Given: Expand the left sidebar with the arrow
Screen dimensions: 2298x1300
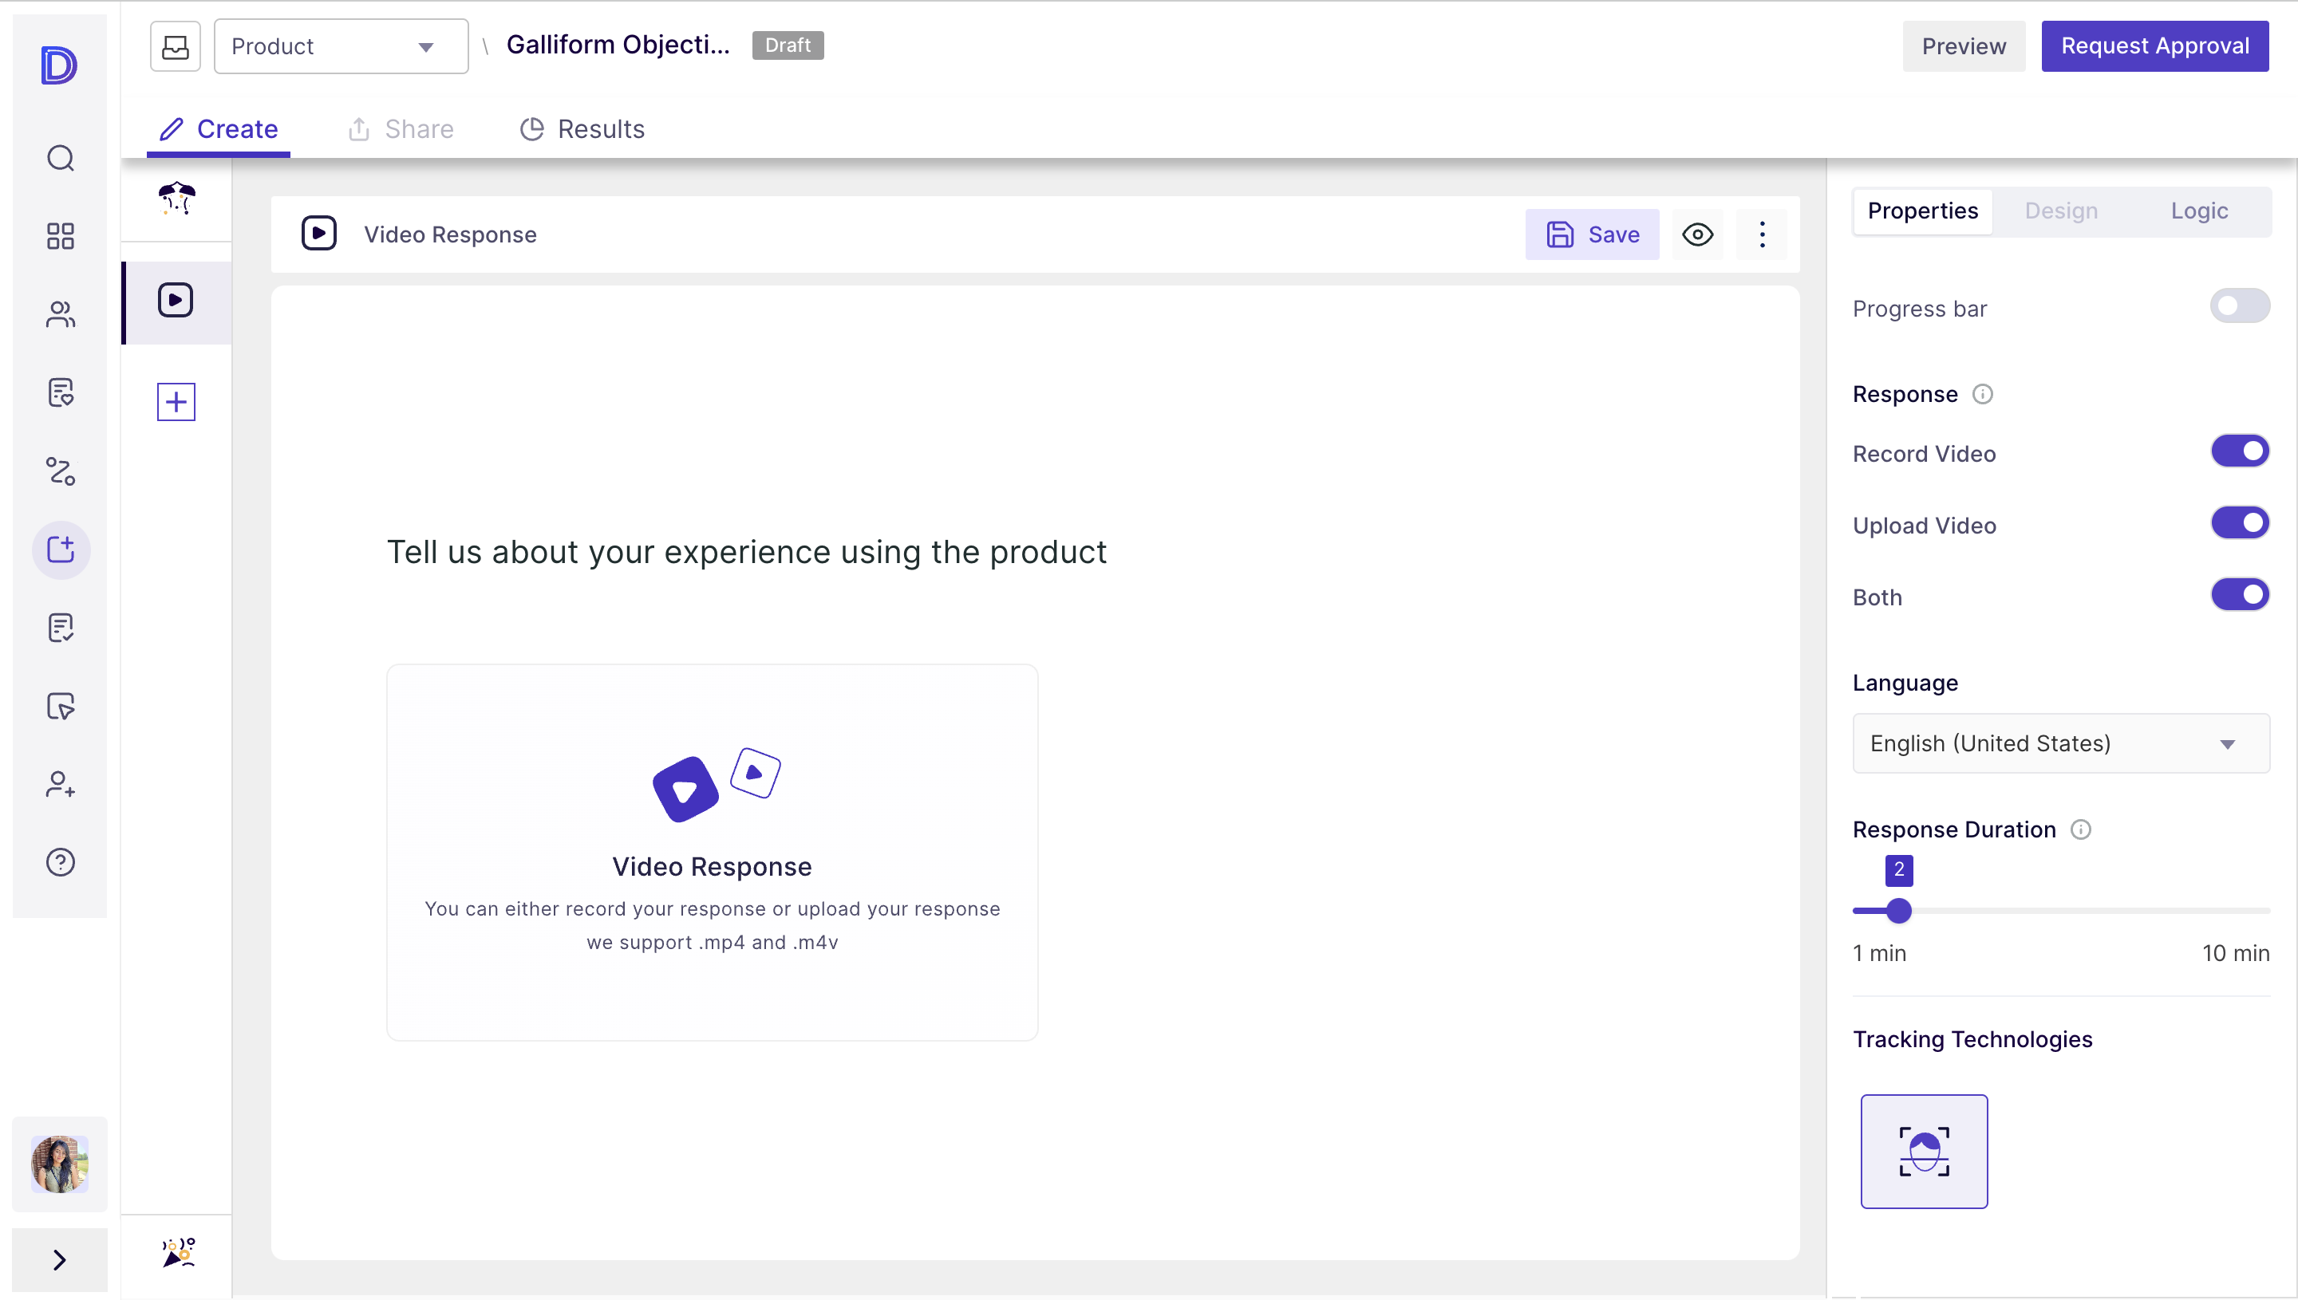Looking at the screenshot, I should click(x=60, y=1260).
